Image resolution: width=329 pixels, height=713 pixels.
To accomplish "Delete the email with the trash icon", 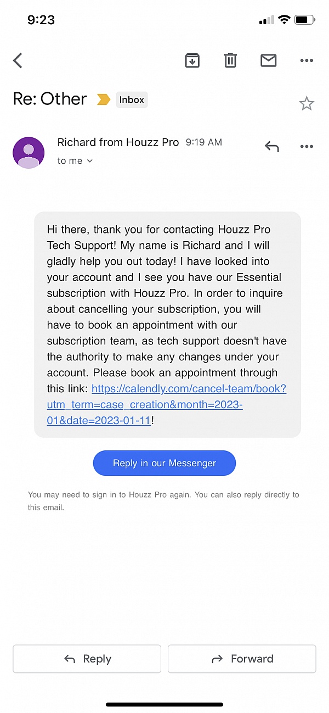I will [x=230, y=60].
